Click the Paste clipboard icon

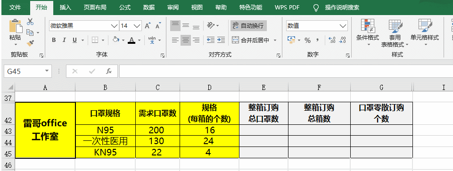coord(16,26)
